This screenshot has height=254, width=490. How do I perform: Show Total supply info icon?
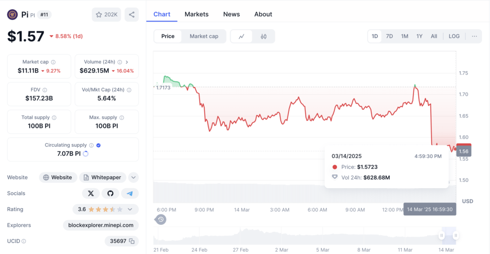(x=54, y=117)
